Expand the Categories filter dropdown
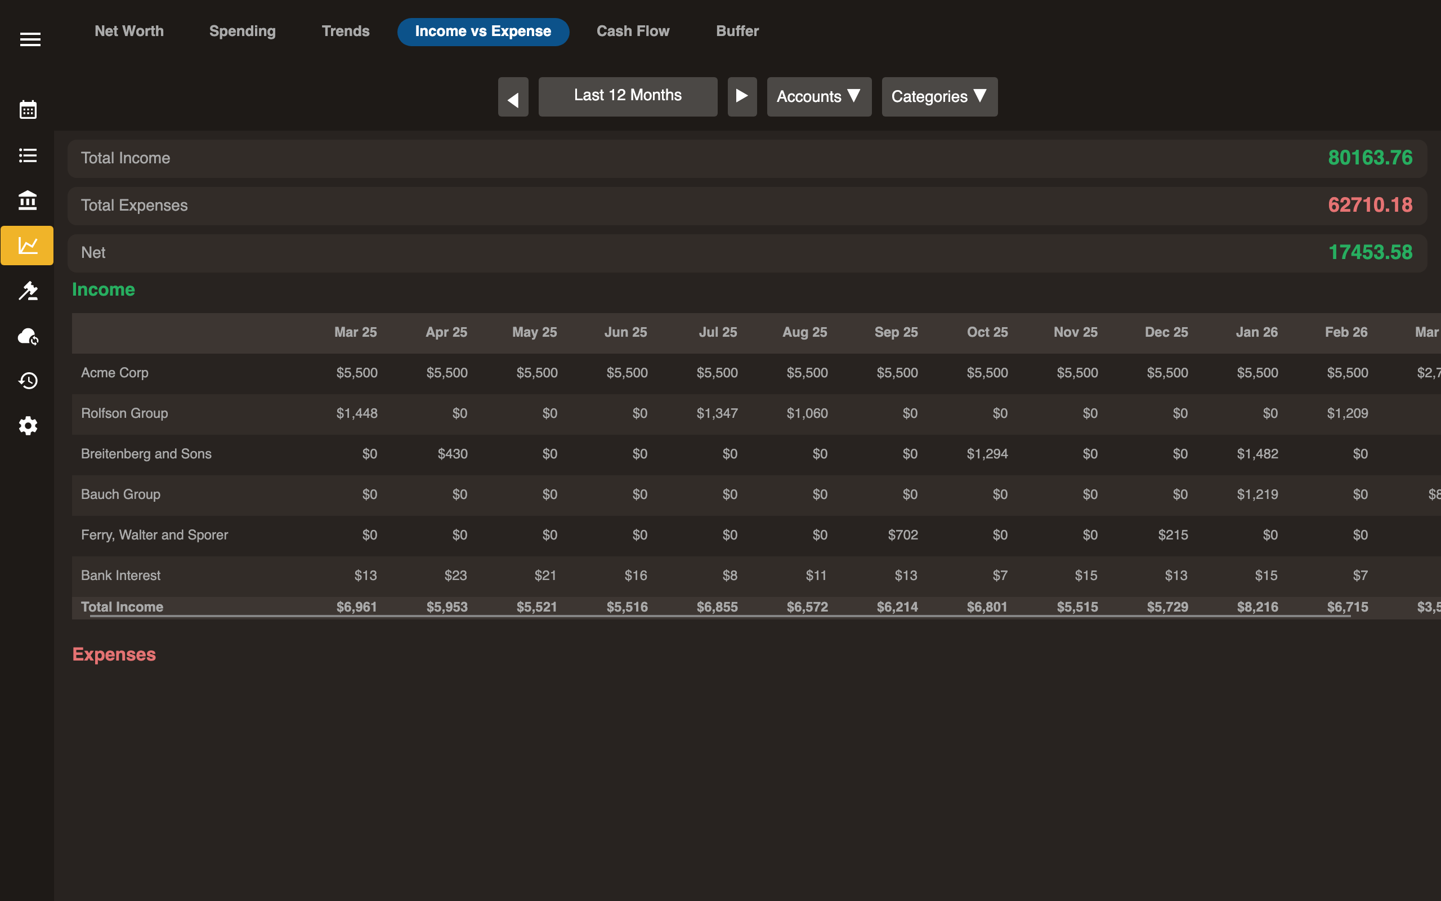This screenshot has height=901, width=1441. tap(938, 96)
